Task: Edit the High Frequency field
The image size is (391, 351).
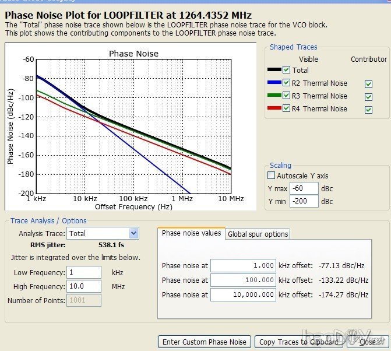Action: pyautogui.click(x=84, y=286)
